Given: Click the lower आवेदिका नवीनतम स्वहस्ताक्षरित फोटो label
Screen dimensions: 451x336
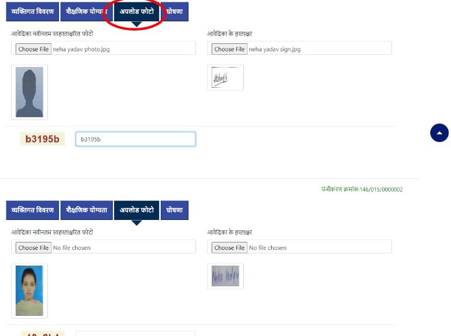Looking at the screenshot, I should coord(52,232).
